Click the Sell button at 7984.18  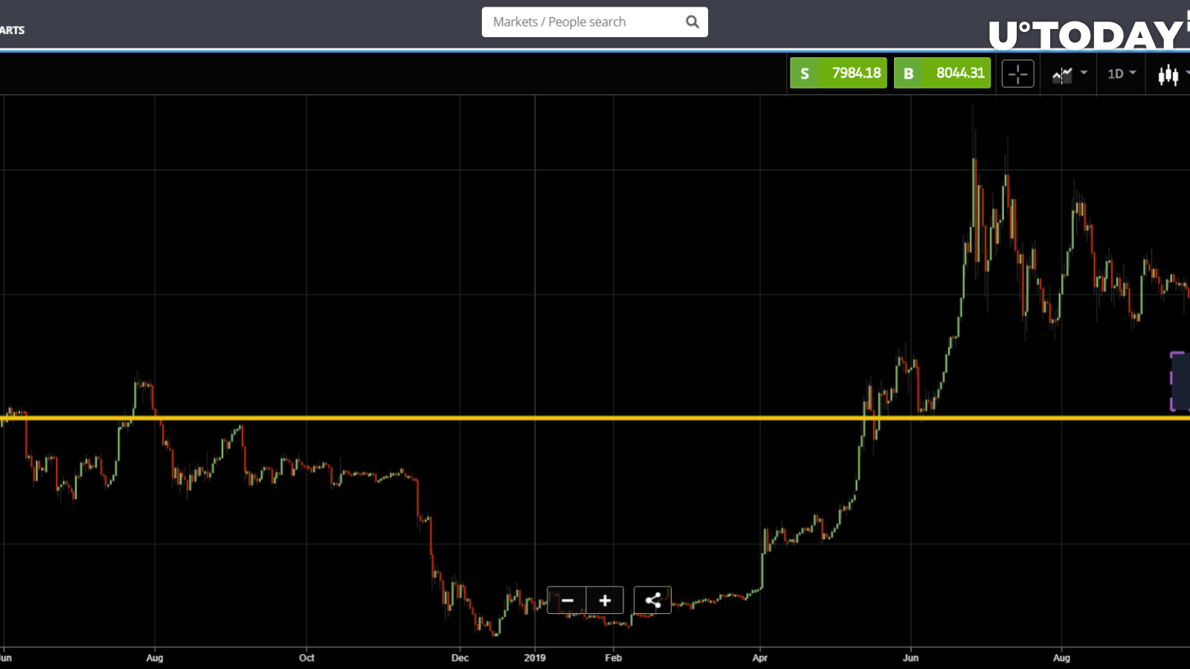pos(838,73)
